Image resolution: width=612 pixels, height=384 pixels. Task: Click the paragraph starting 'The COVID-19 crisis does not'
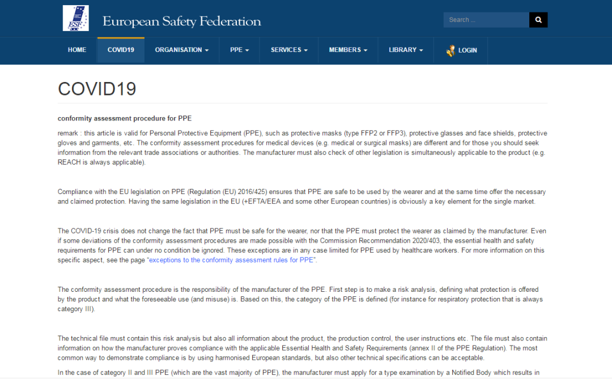click(302, 245)
